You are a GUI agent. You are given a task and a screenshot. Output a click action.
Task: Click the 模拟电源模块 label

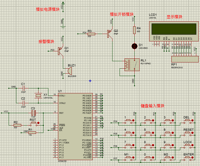(x=48, y=9)
